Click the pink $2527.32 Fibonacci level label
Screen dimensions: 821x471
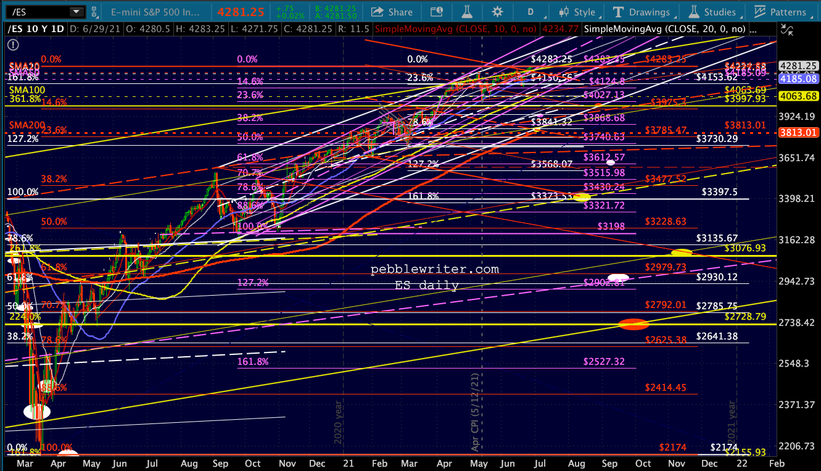(x=604, y=362)
